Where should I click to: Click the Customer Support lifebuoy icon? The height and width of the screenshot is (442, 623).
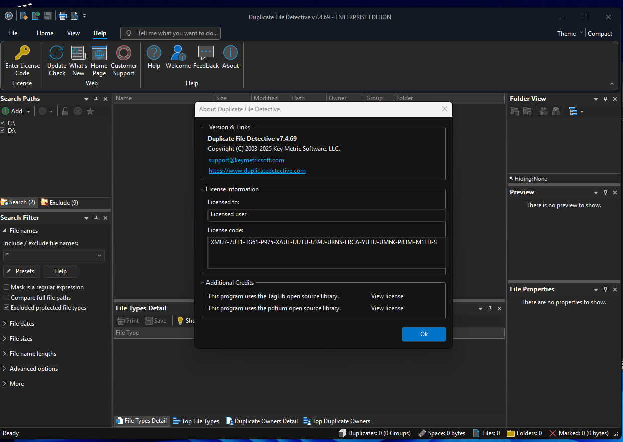[x=124, y=53]
